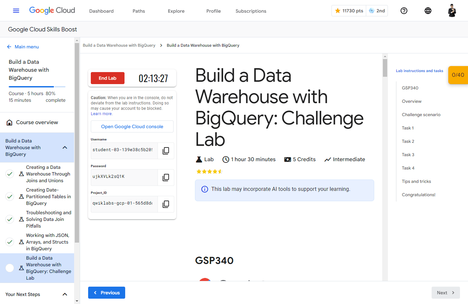Image resolution: width=468 pixels, height=304 pixels.
Task: Click the Learn more link
Action: pyautogui.click(x=101, y=114)
